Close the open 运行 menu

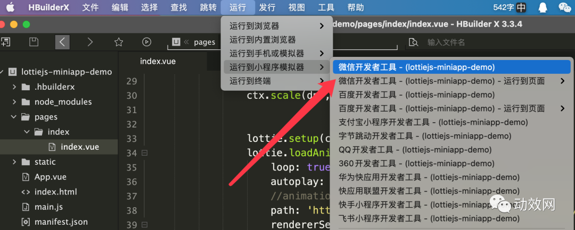coord(238,7)
